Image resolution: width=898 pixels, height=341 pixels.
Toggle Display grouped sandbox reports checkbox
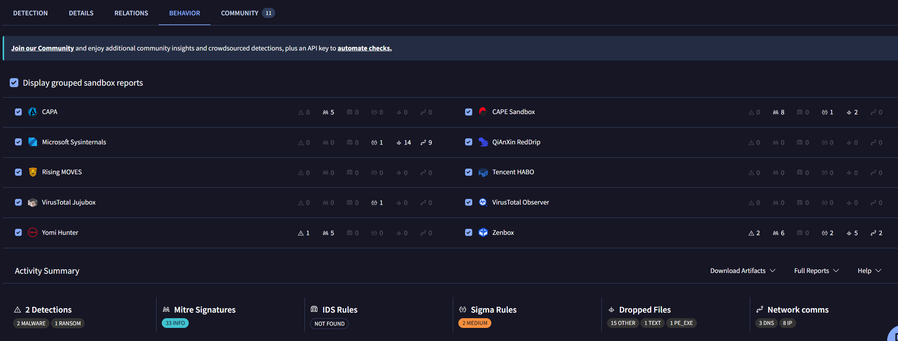[14, 83]
